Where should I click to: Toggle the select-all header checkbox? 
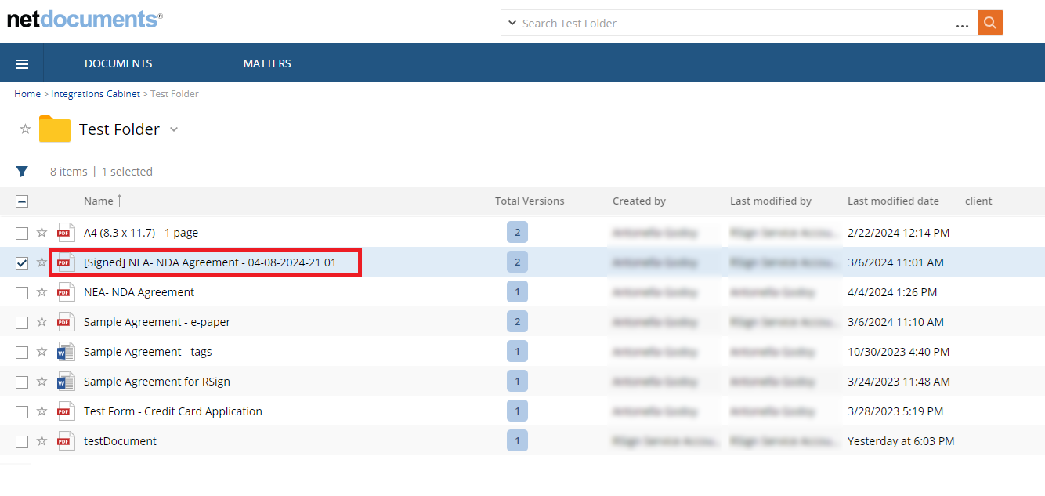[22, 201]
